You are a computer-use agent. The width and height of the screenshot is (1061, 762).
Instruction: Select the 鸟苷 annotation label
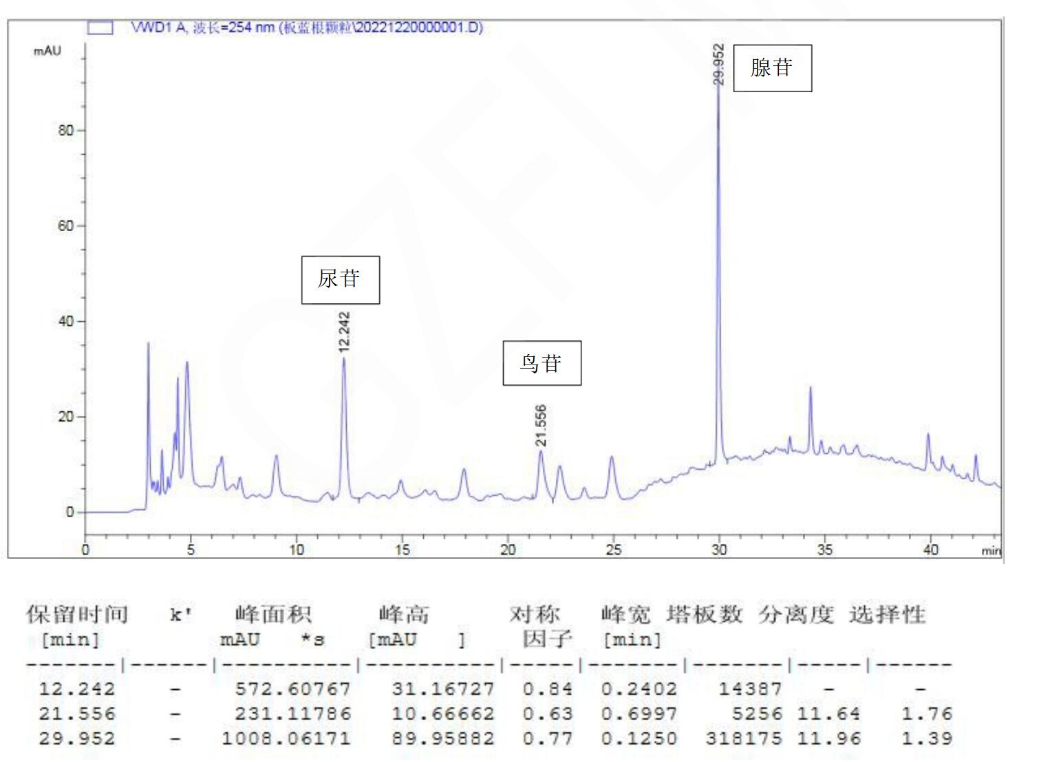point(542,363)
